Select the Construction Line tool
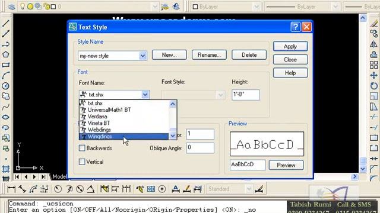This screenshot has height=213, width=380. pyautogui.click(x=5, y=34)
